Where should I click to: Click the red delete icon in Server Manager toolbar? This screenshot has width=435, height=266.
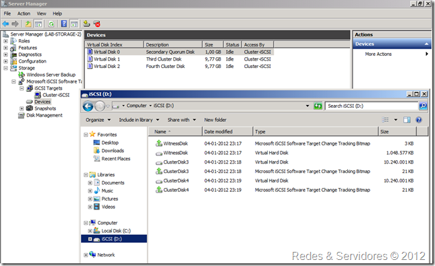pyautogui.click(x=97, y=24)
